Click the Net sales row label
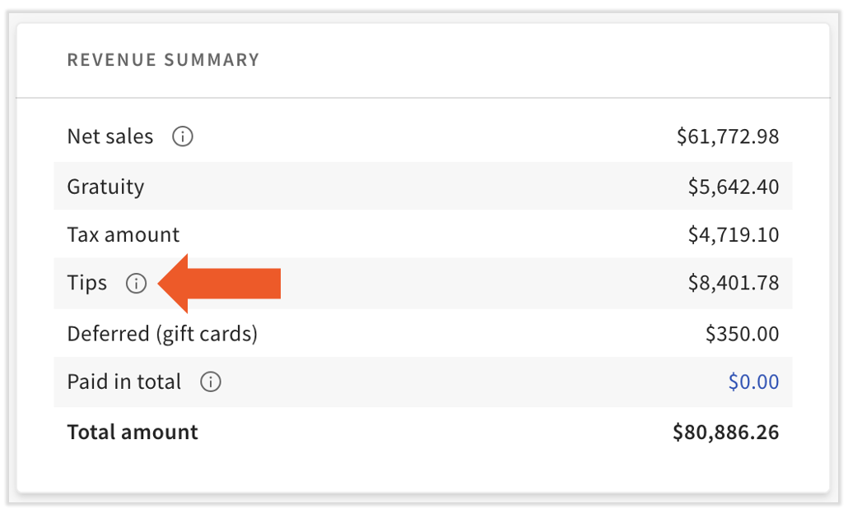Viewport: 848px width, 513px height. click(x=109, y=136)
